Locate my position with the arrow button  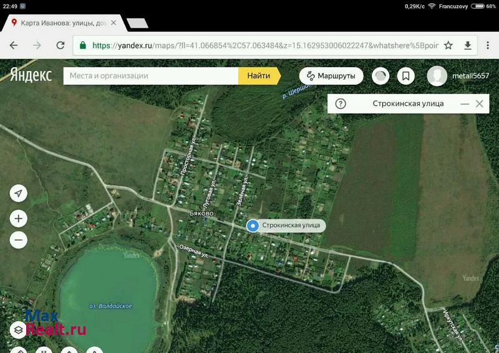pyautogui.click(x=18, y=194)
